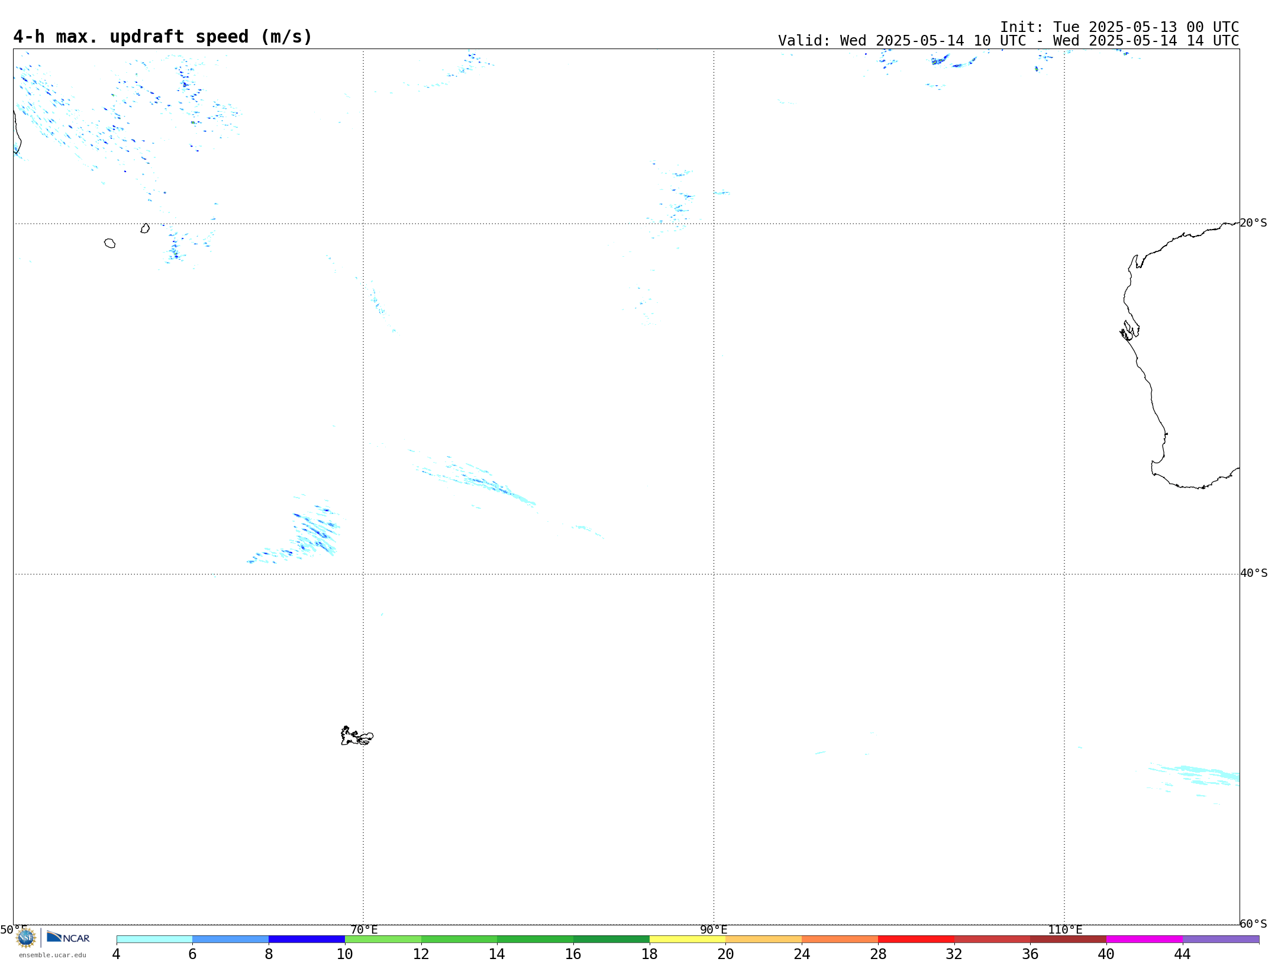Click the colorbar tick label '10'
The image size is (1278, 962).
point(345,954)
